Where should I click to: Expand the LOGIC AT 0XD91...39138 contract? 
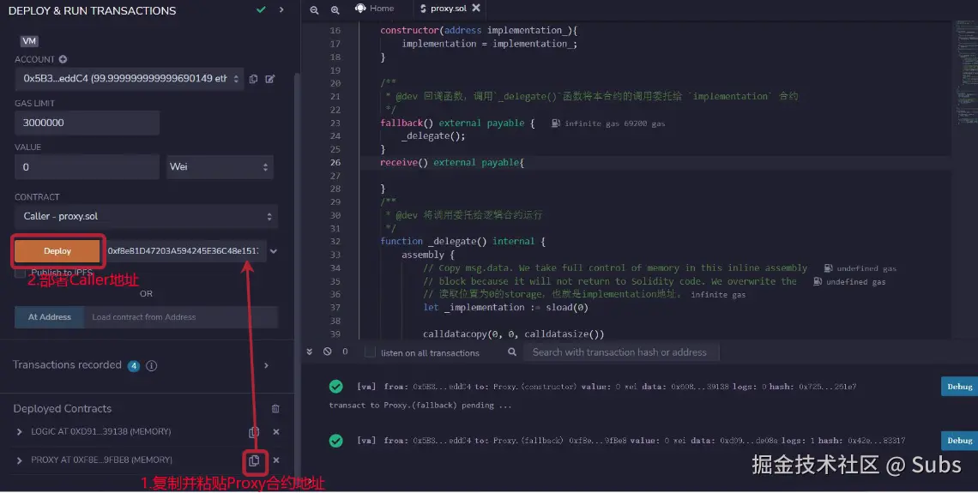point(20,432)
